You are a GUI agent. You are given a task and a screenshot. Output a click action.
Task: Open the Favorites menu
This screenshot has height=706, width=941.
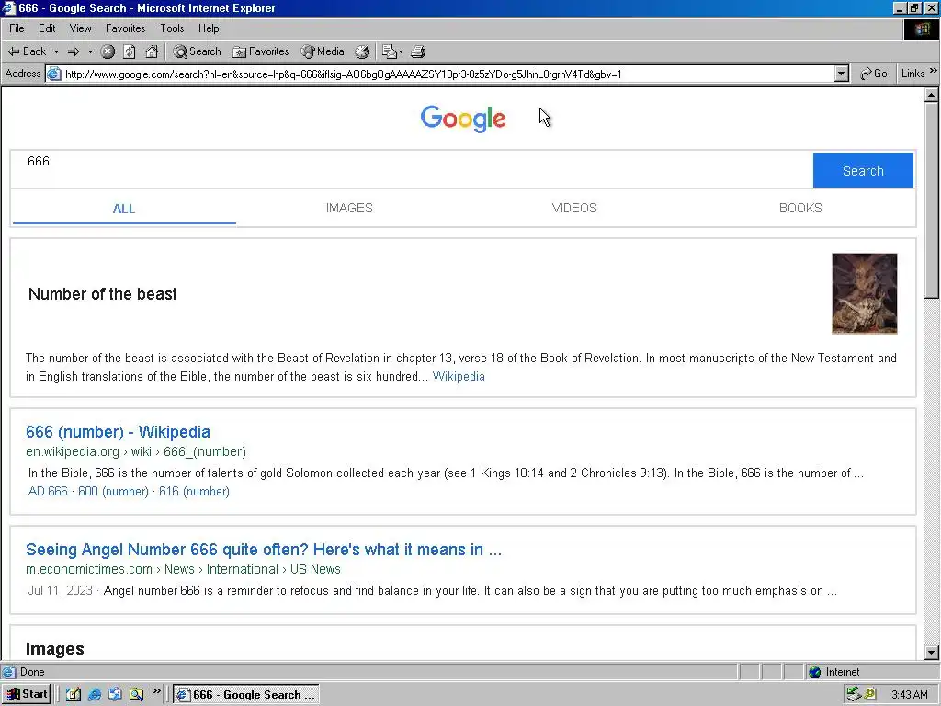pyautogui.click(x=125, y=28)
